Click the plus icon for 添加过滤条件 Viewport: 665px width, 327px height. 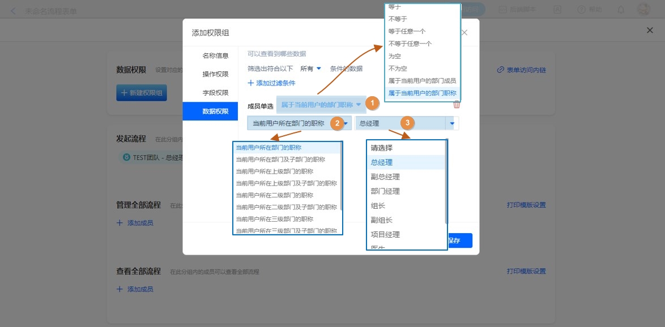click(x=250, y=83)
